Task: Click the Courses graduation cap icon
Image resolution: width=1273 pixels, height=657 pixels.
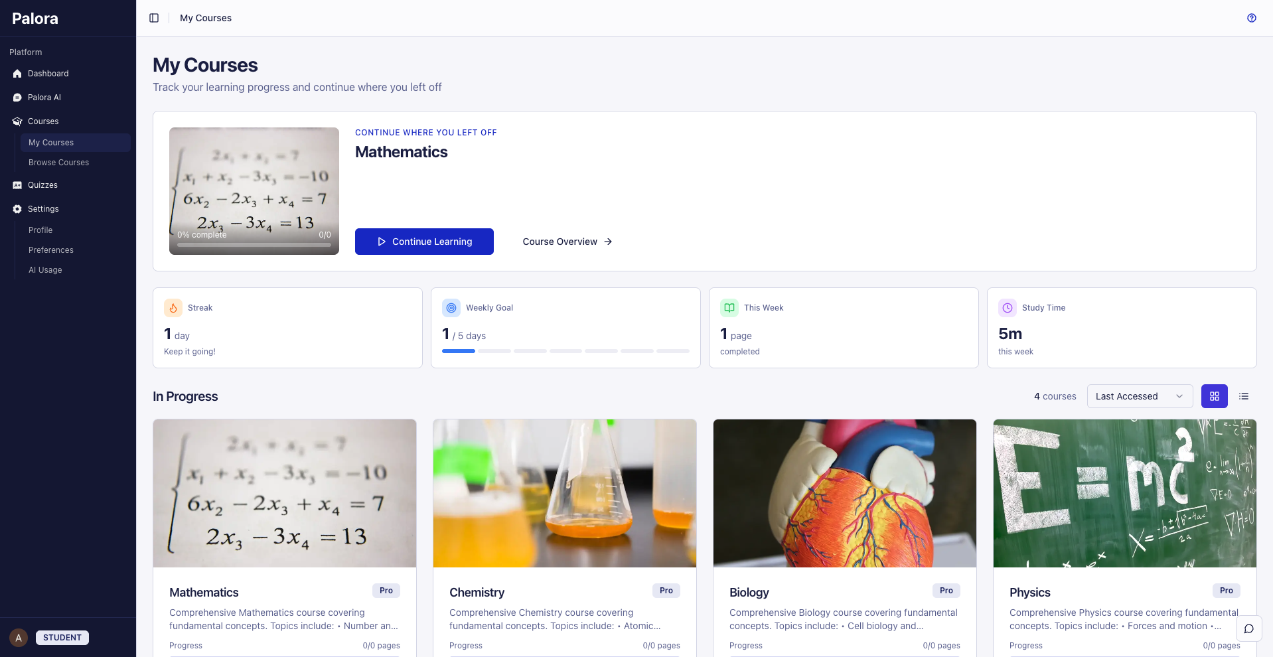Action: tap(15, 121)
